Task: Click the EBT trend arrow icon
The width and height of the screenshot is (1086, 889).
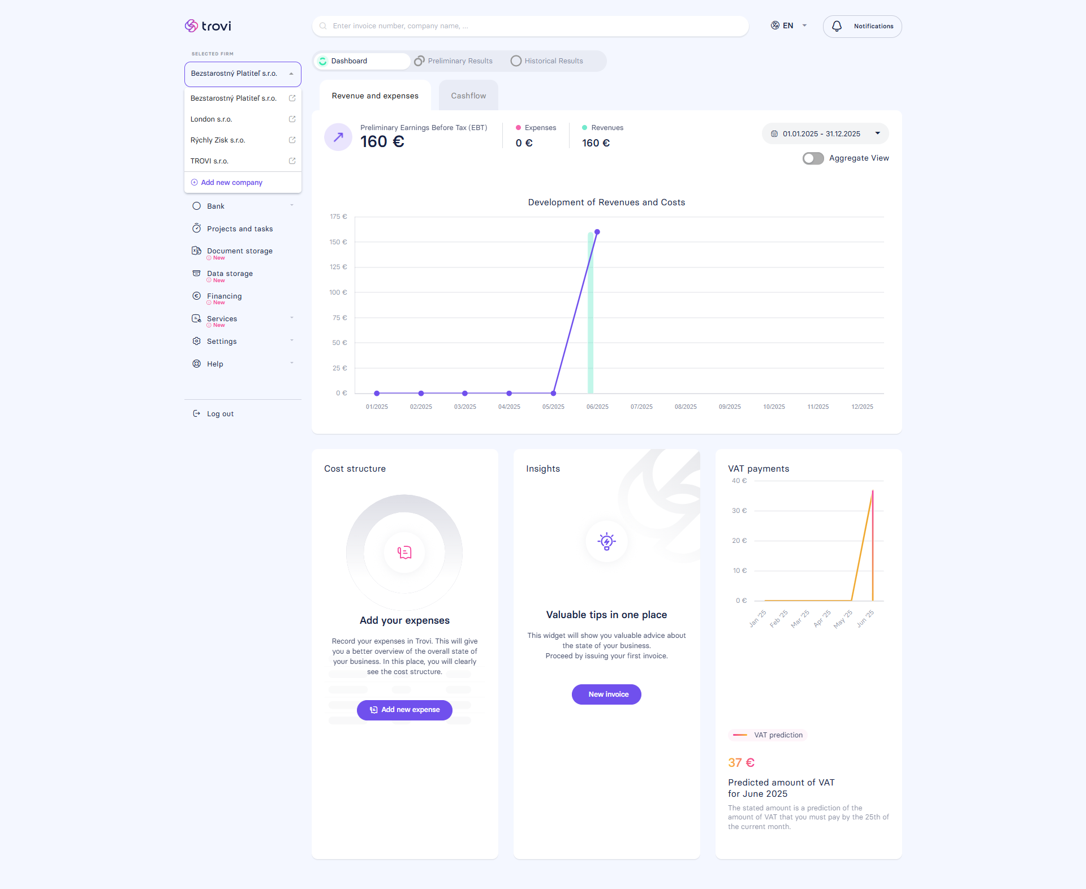Action: coord(338,137)
